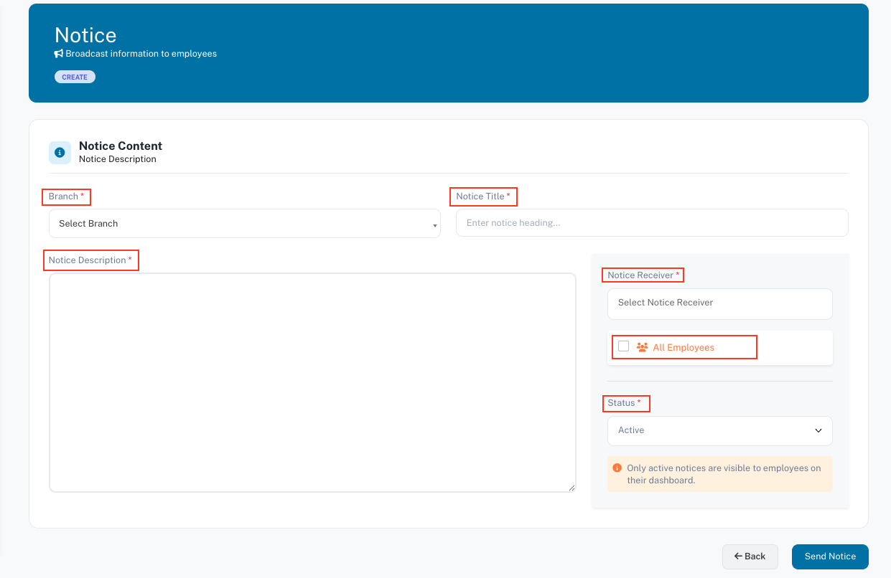Click the blue info icon beside Notice Content
Screen dimensions: 891x578
tap(60, 152)
